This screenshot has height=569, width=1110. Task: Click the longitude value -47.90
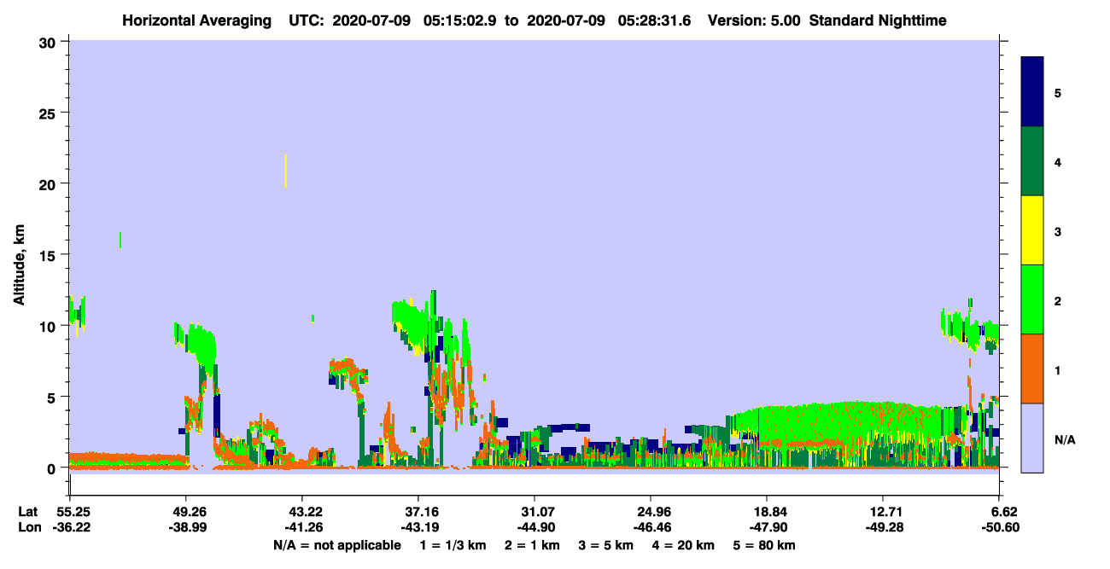pos(767,527)
